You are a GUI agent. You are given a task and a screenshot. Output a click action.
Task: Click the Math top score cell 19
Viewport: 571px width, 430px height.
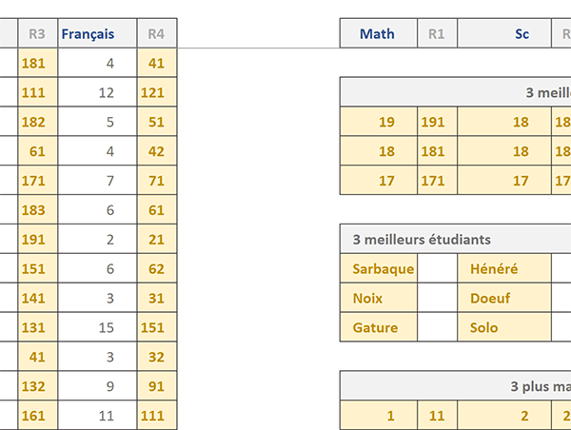pos(379,122)
